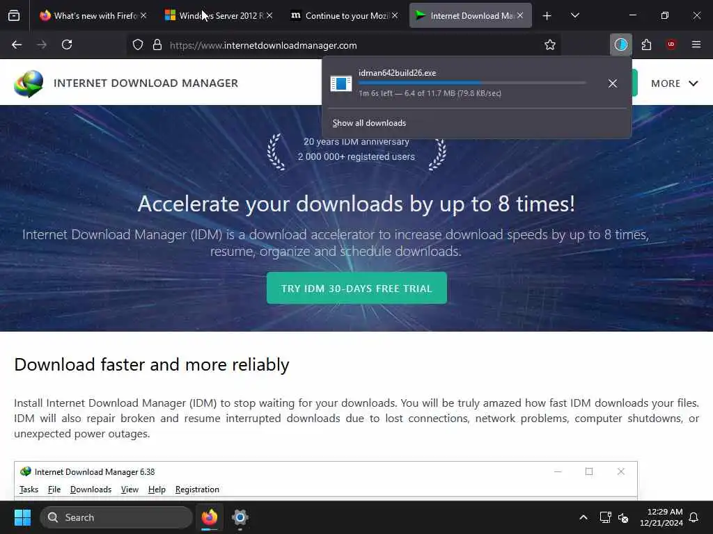Open network status tray icon
This screenshot has width=713, height=534.
[605, 517]
